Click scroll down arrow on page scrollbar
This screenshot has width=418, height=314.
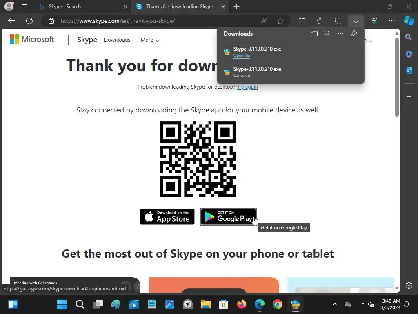[x=397, y=288]
